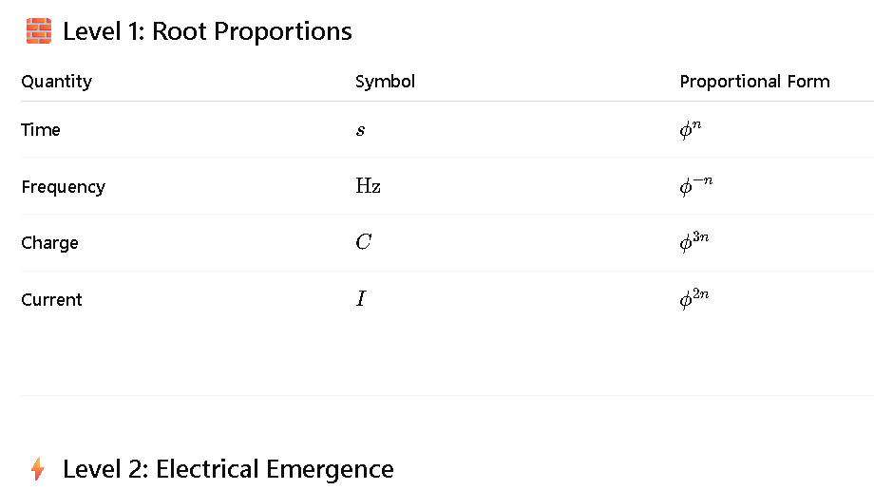The image size is (874, 490).
Task: Click the s symbol for Time
Action: pos(361,130)
